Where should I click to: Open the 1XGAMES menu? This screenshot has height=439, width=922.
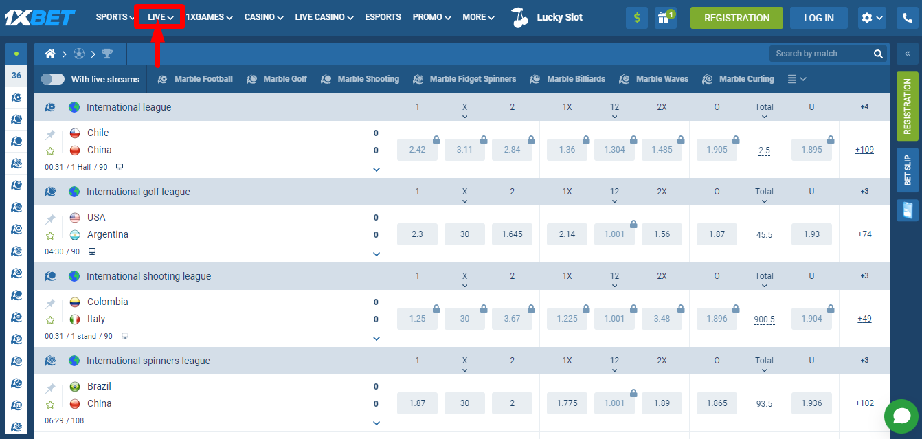click(210, 17)
